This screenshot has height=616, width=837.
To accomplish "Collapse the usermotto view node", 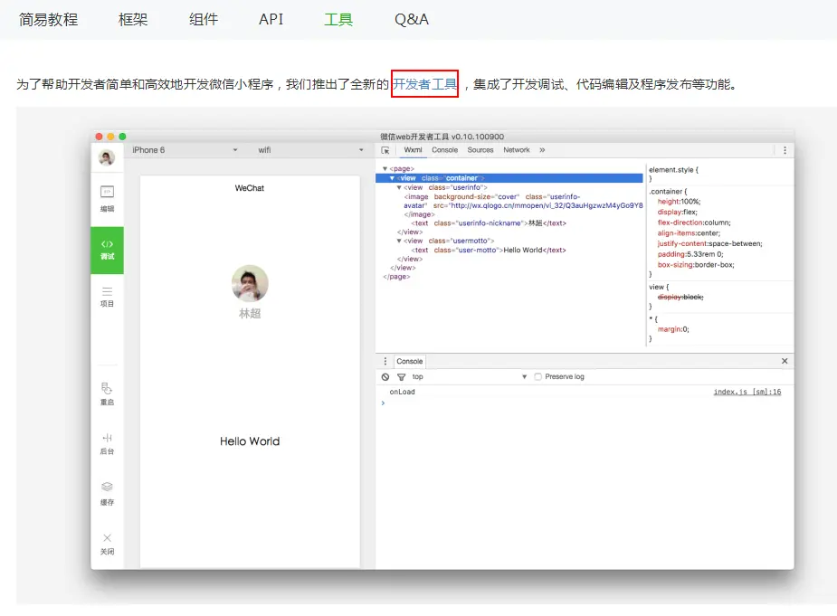I will [399, 242].
